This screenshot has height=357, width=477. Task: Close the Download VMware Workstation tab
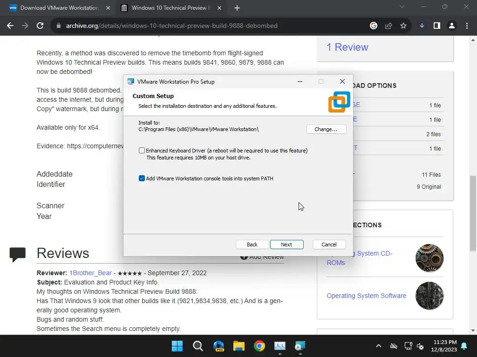tap(108, 8)
